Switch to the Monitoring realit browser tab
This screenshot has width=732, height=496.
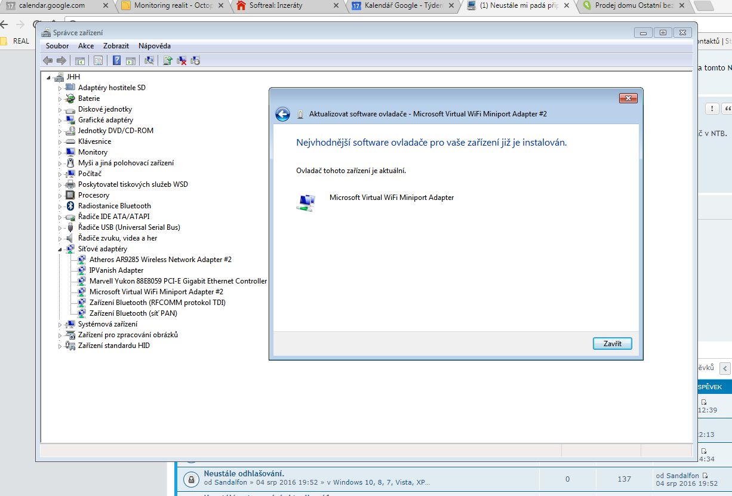pyautogui.click(x=173, y=6)
